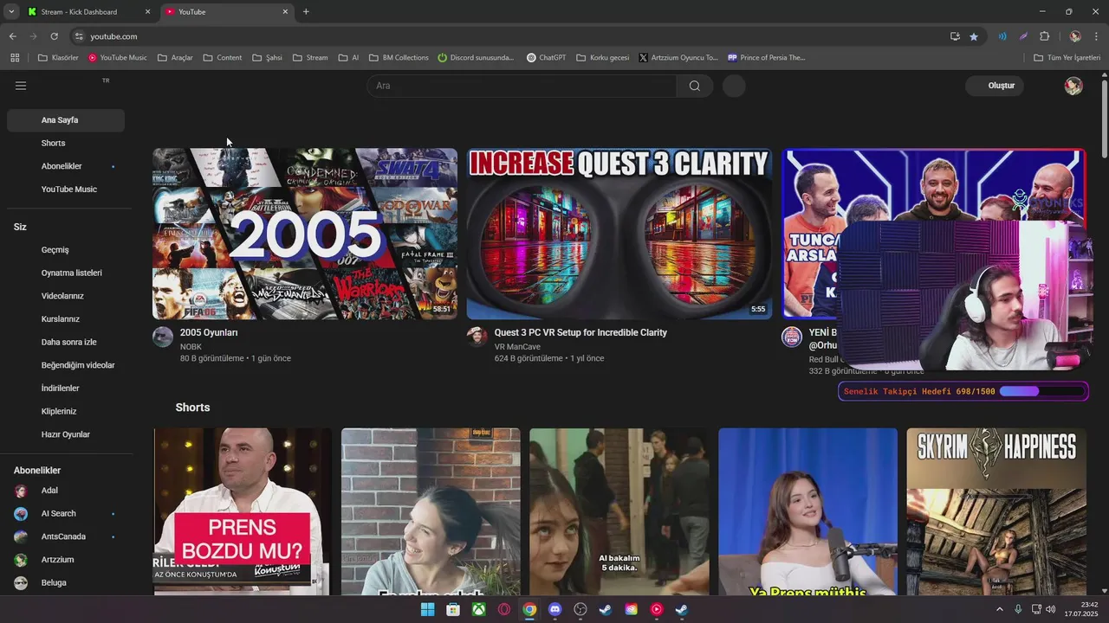Open Beğendiğim videolar list
This screenshot has width=1109, height=623.
click(66, 365)
